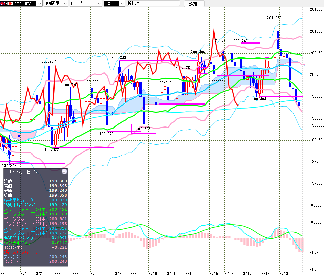Click the 9/15 date on time axis
This screenshot has height=276, width=324.
(x=214, y=273)
